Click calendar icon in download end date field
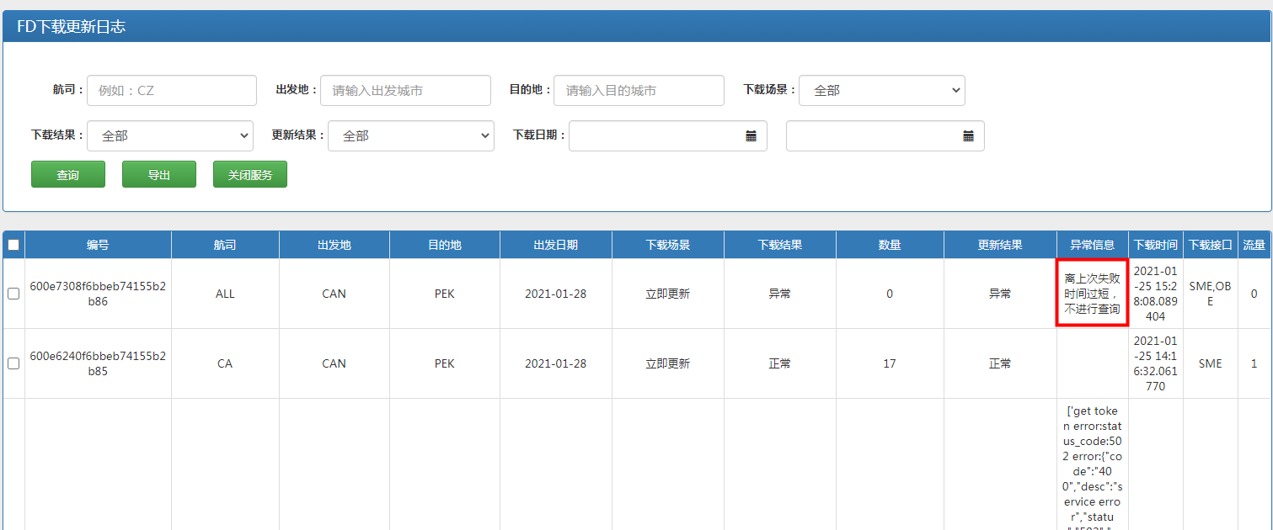This screenshot has height=530, width=1273. click(x=968, y=136)
